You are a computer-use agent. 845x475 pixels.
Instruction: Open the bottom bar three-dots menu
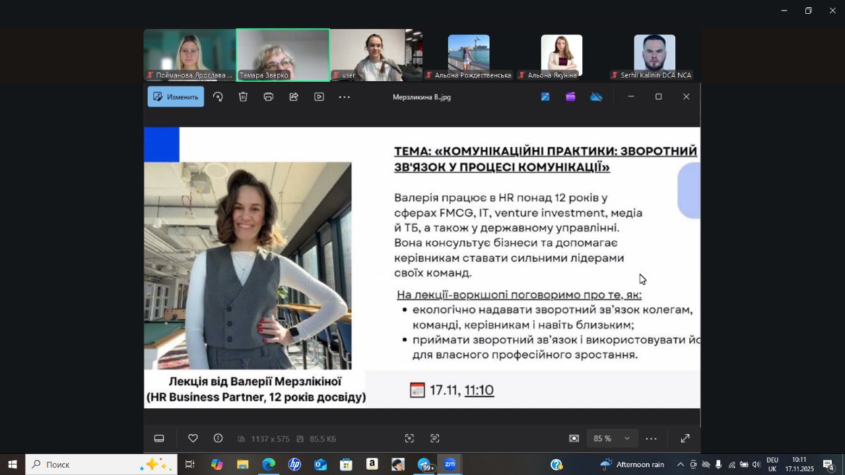[651, 439]
